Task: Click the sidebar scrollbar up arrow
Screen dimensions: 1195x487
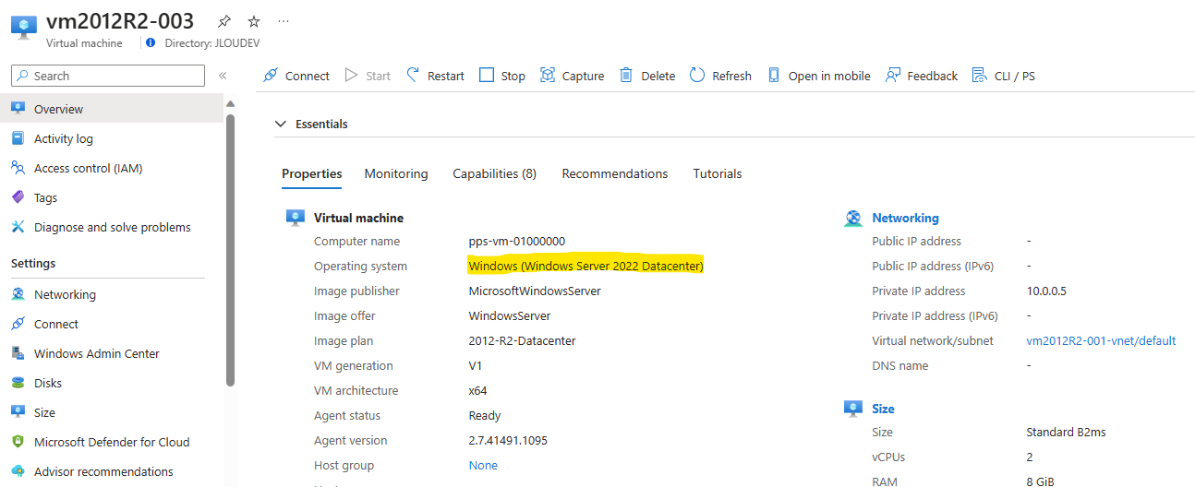Action: (x=230, y=103)
